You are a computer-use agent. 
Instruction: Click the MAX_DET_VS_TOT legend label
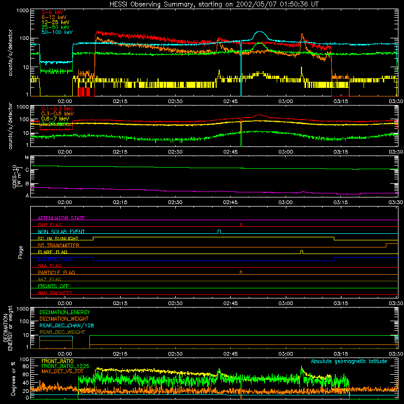tap(63, 371)
